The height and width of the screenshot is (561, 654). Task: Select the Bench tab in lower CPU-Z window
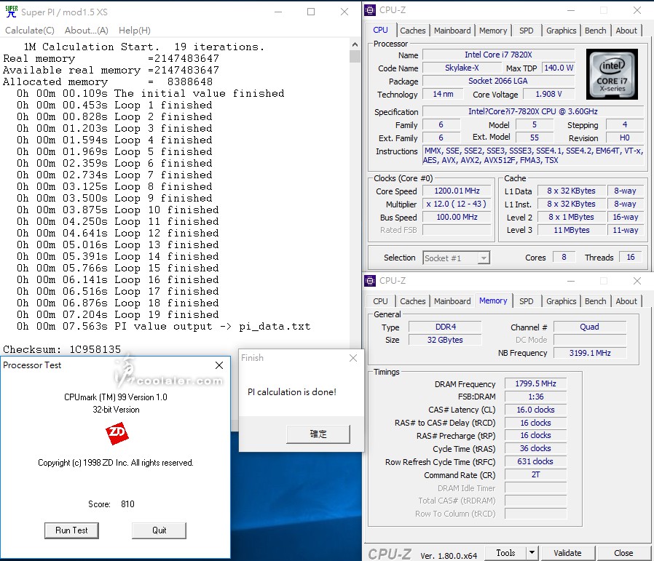[595, 301]
